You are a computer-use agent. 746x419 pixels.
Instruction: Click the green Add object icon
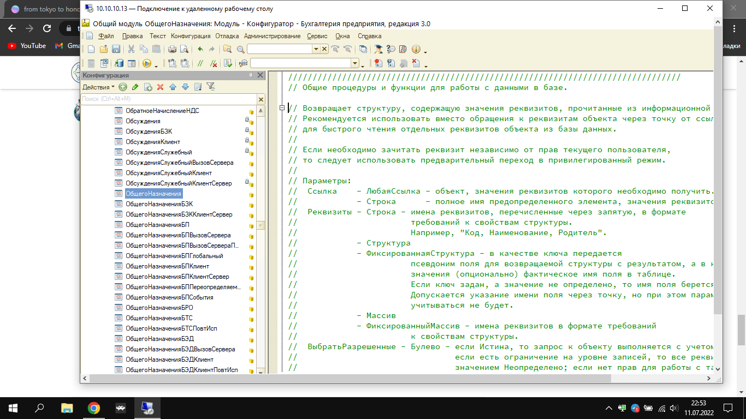point(123,87)
